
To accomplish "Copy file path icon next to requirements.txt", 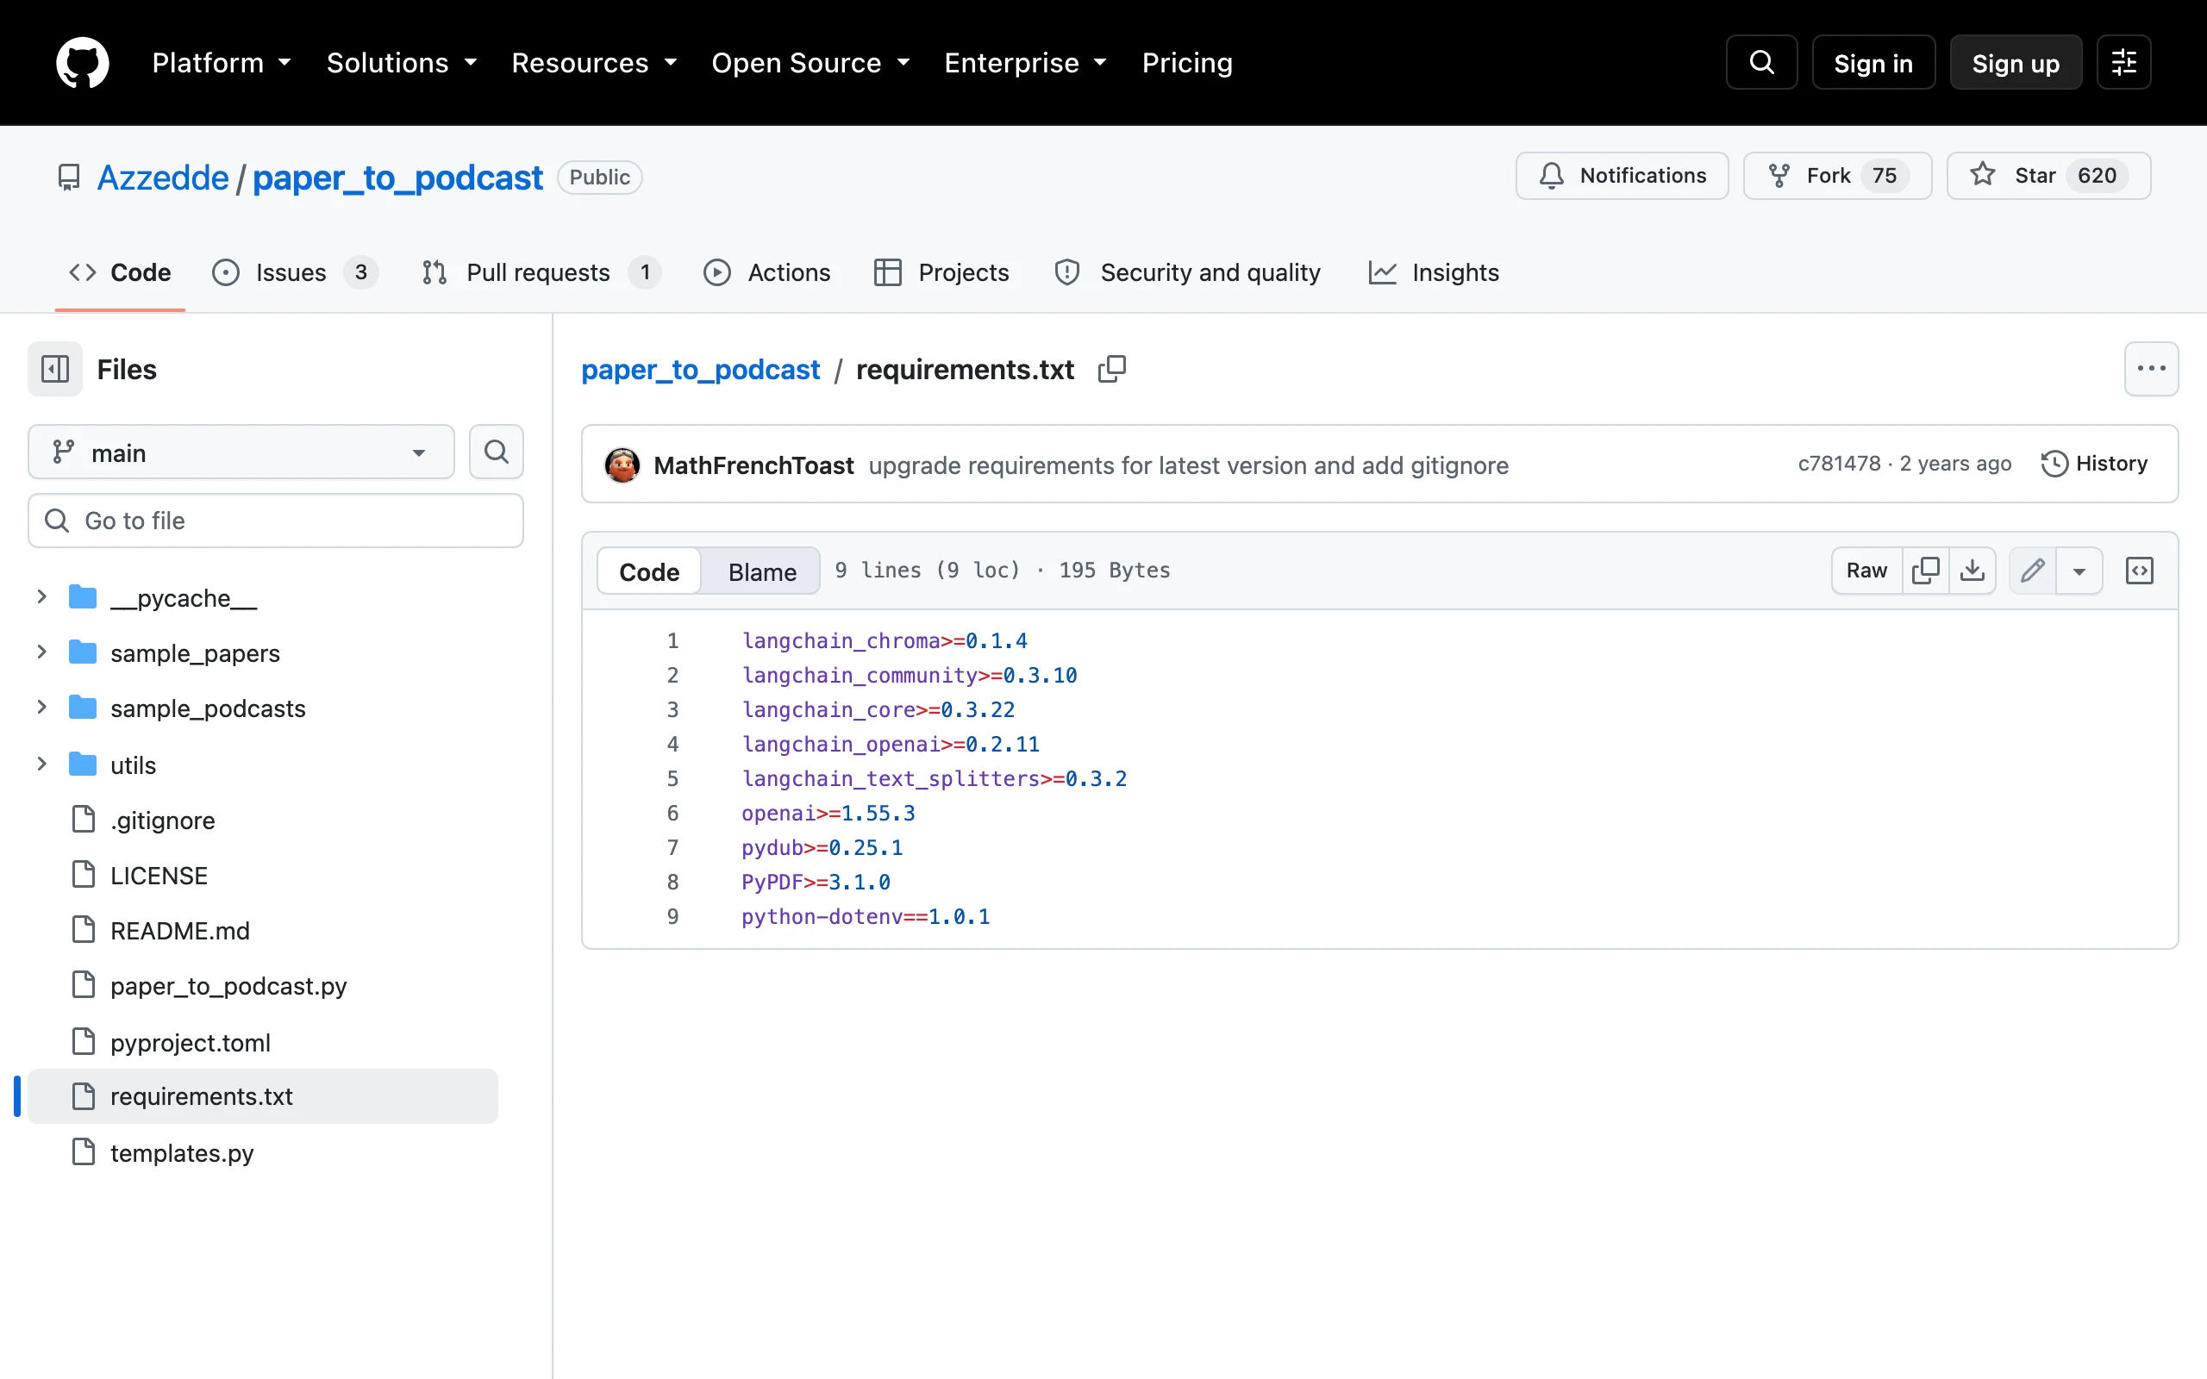I will [x=1112, y=370].
